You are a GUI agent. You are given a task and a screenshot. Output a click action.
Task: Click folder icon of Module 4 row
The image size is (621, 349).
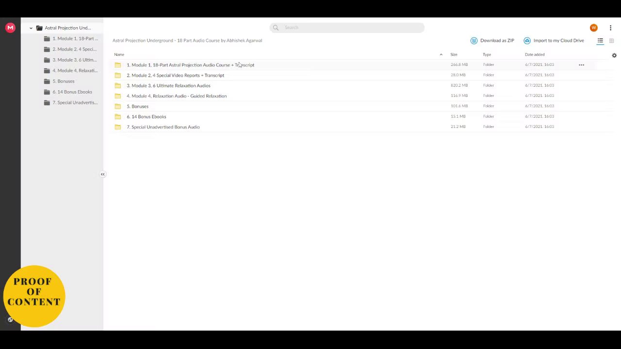click(x=118, y=96)
